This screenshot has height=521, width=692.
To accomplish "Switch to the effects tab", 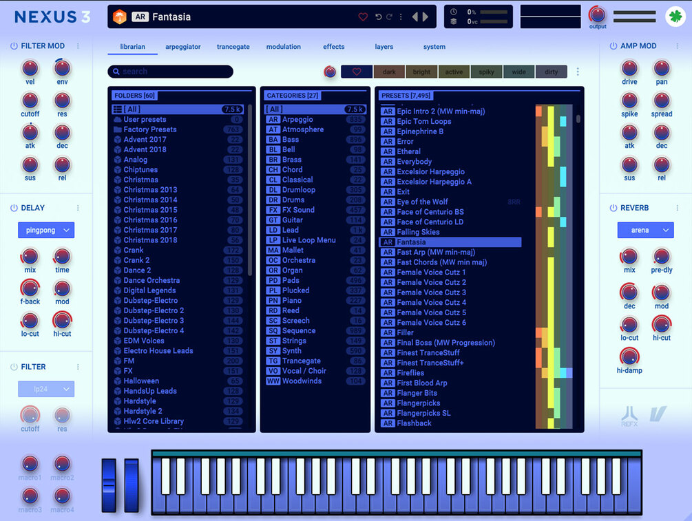I will click(334, 47).
